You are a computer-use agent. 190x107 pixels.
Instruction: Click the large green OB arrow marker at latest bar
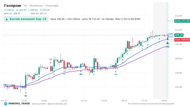click(x=167, y=43)
